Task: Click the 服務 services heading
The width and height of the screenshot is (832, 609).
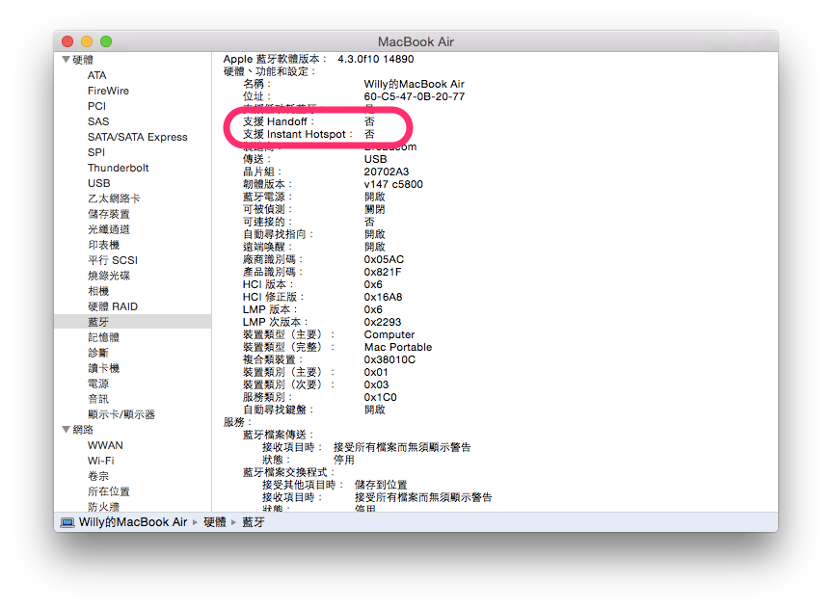Action: pos(236,422)
